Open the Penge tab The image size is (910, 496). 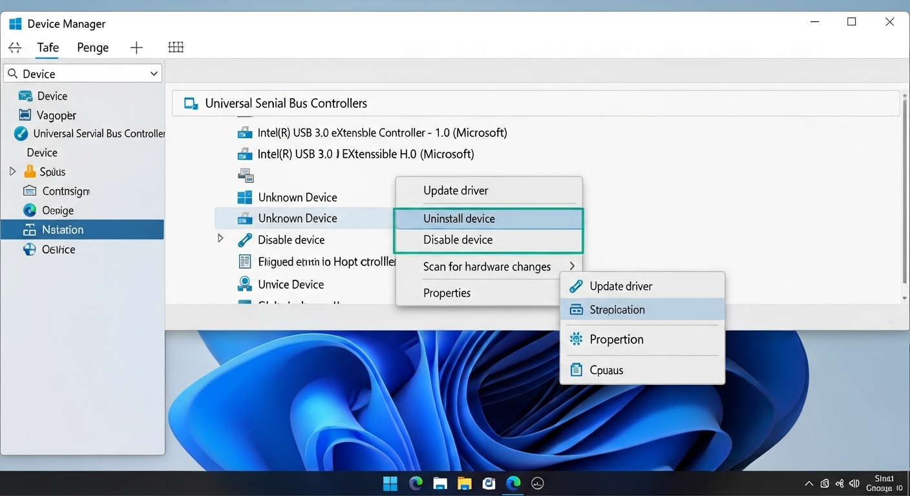coord(92,48)
